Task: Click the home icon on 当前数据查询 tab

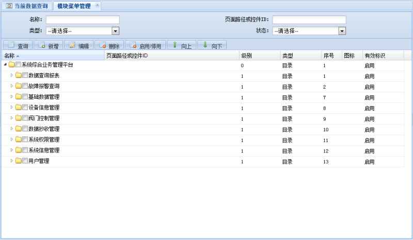Action: [9, 6]
